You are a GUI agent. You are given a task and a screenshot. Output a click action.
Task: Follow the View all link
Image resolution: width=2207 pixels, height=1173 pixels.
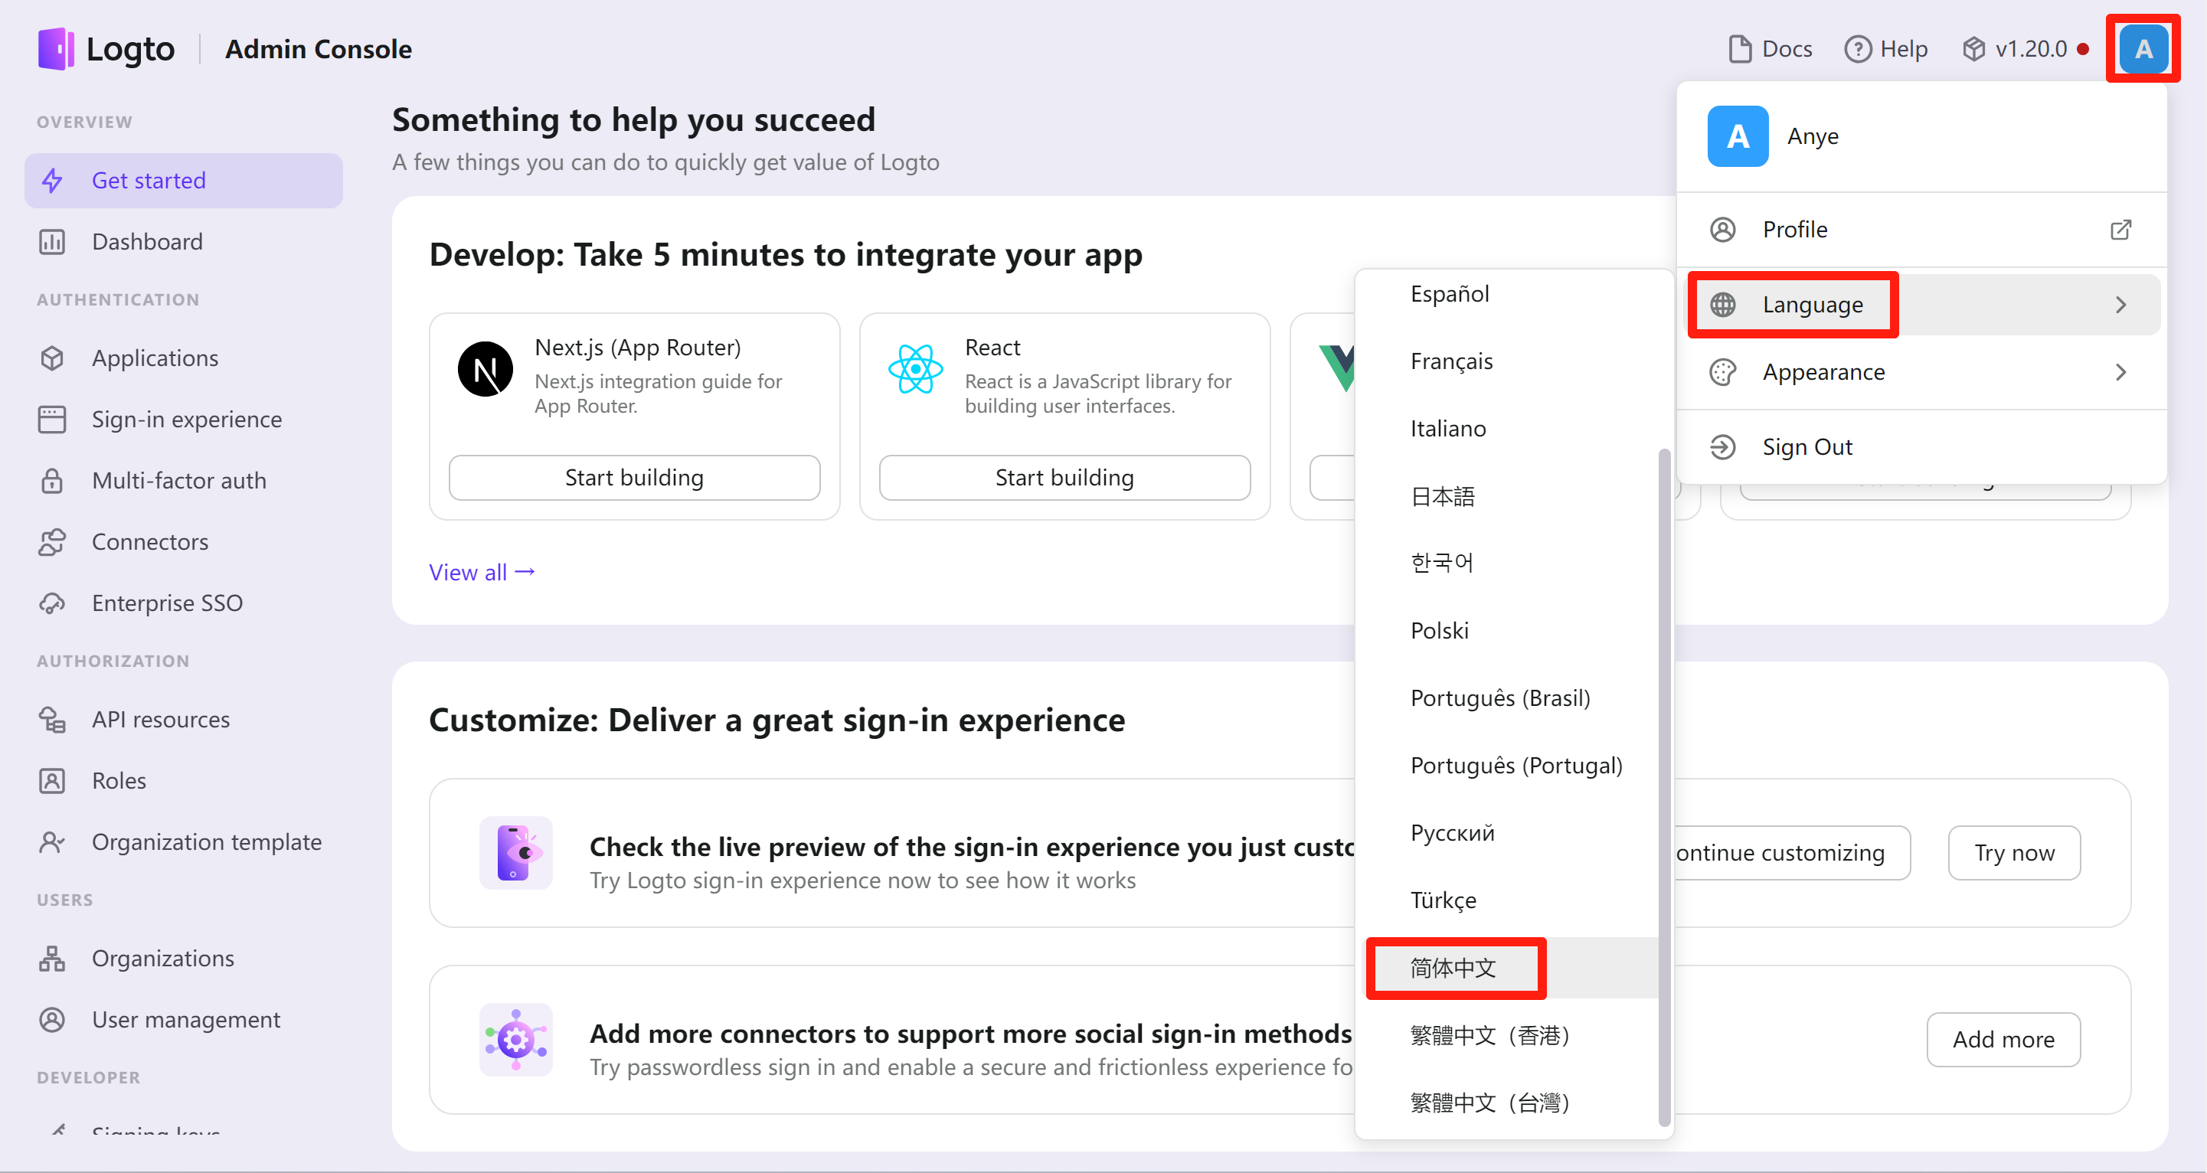pyautogui.click(x=482, y=573)
